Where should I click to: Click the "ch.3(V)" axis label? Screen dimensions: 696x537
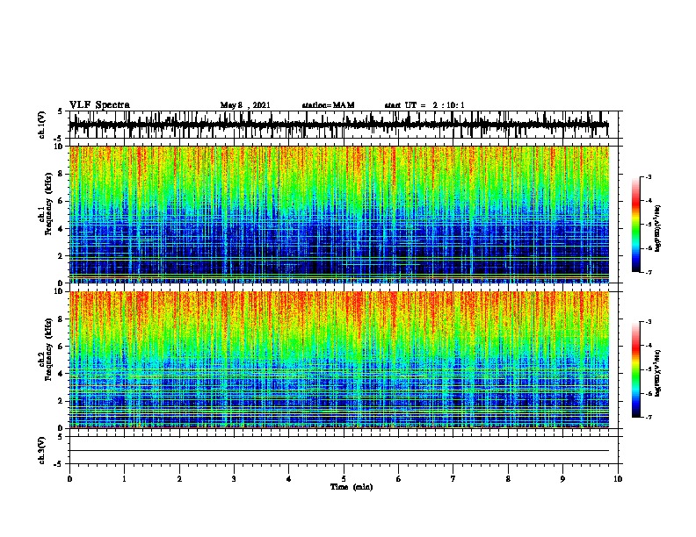tap(41, 450)
